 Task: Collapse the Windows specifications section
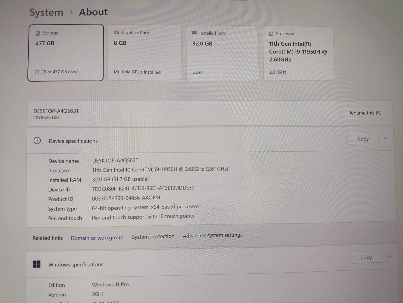[x=389, y=257]
